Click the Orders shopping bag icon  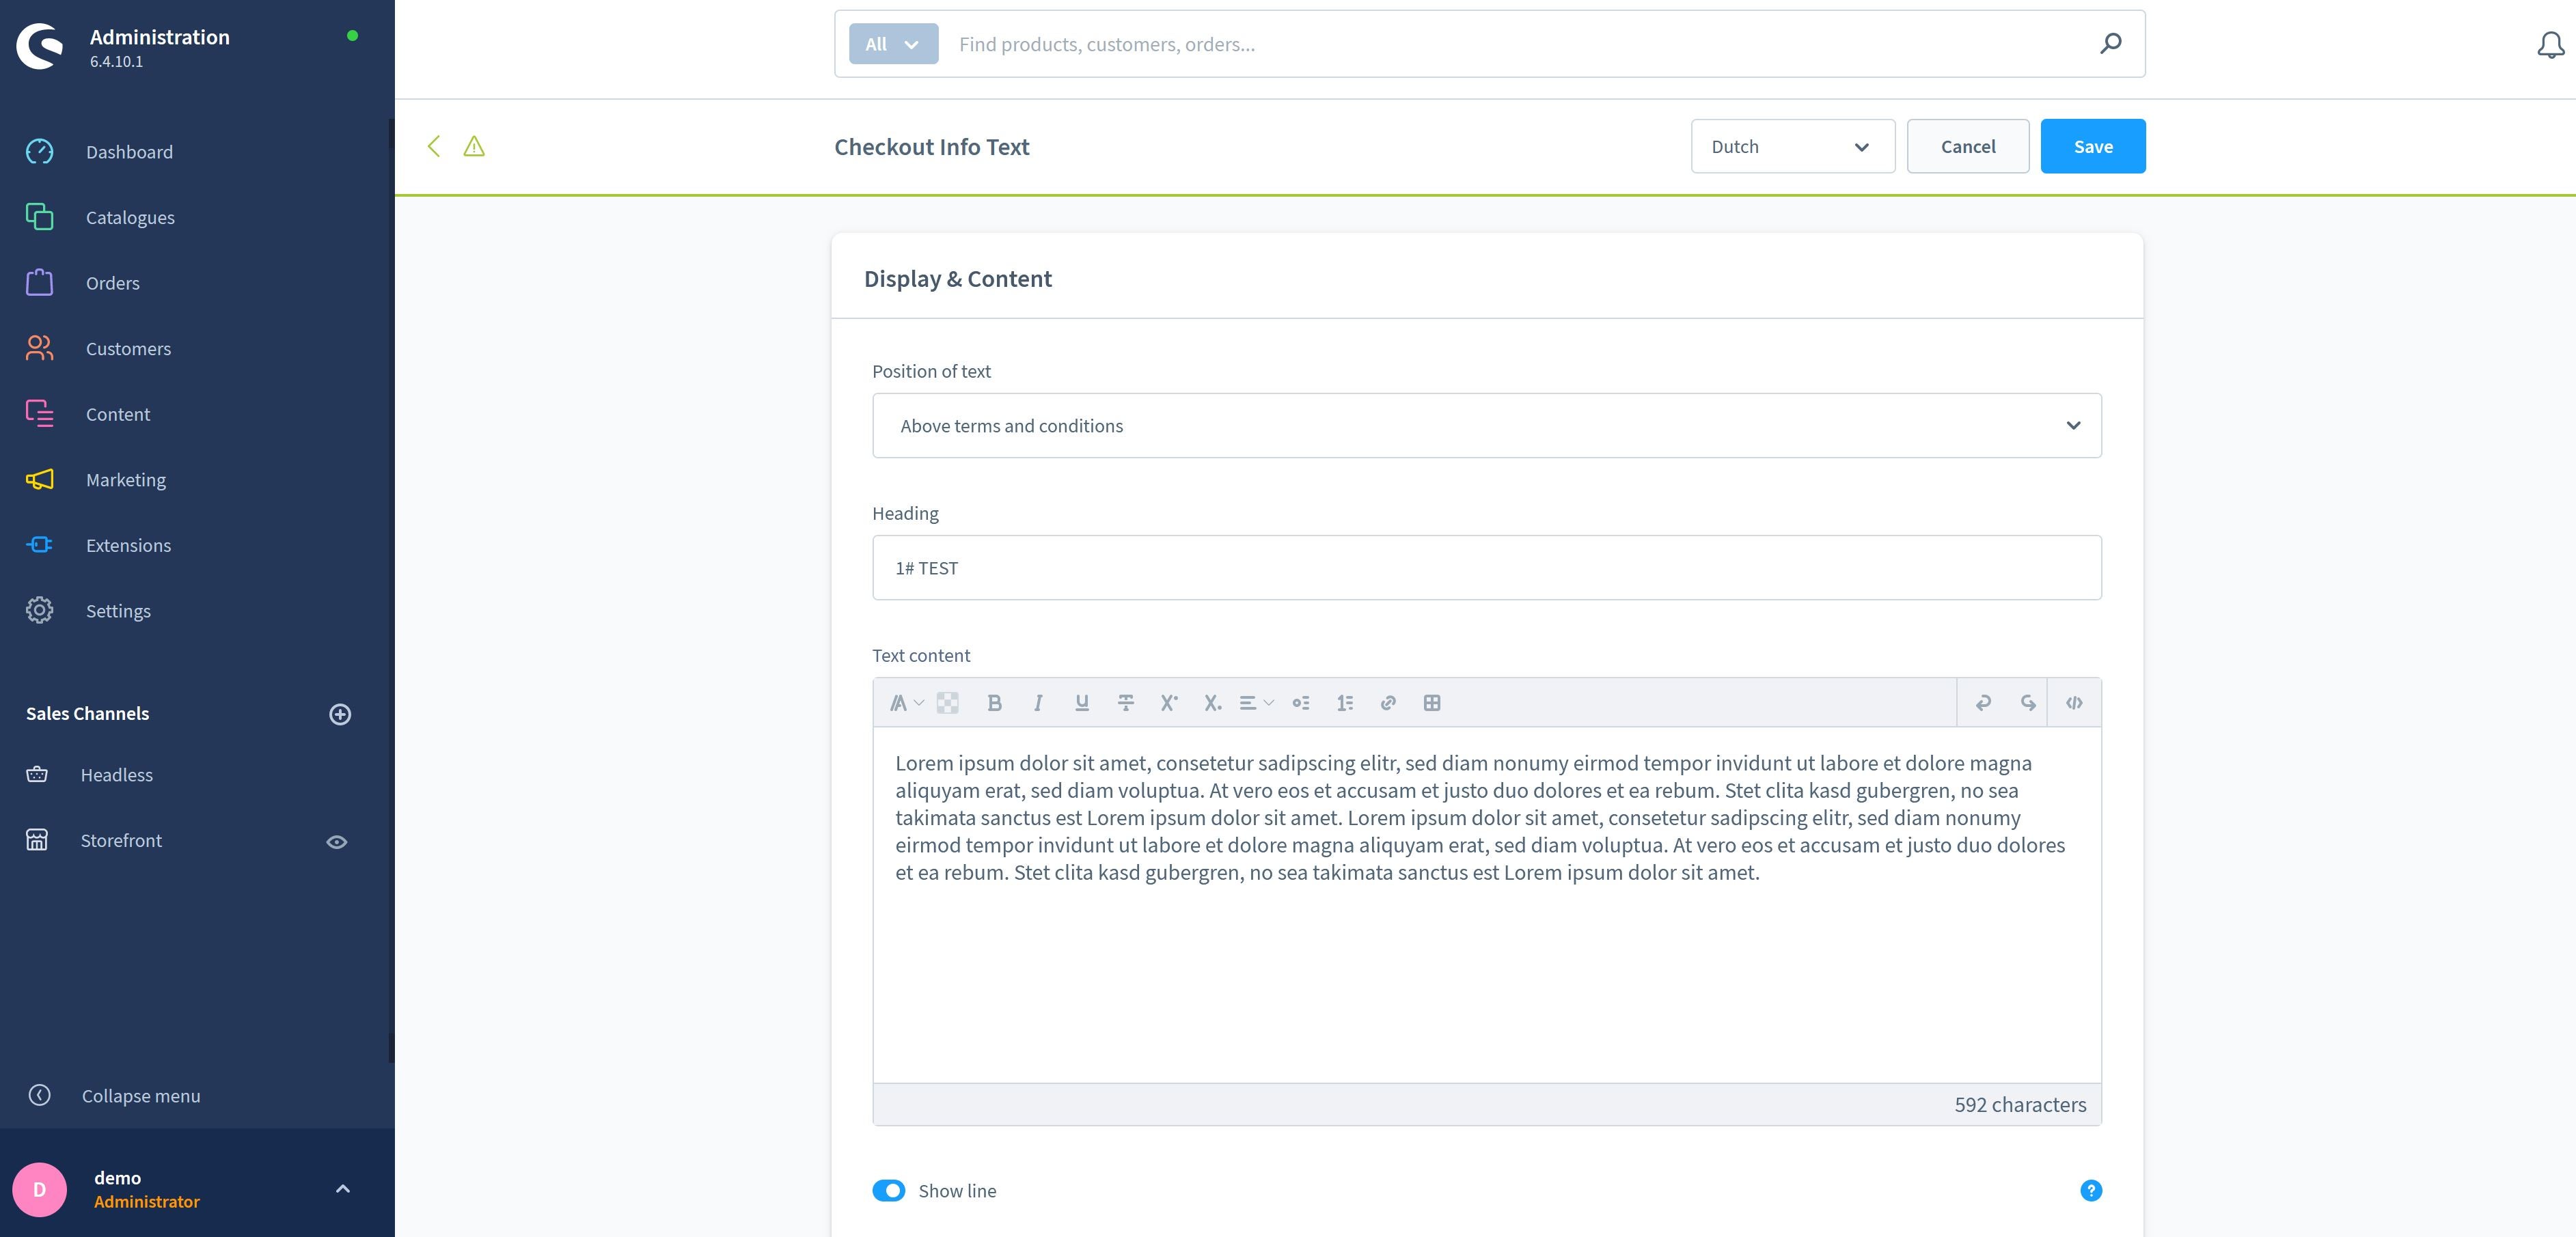(39, 282)
